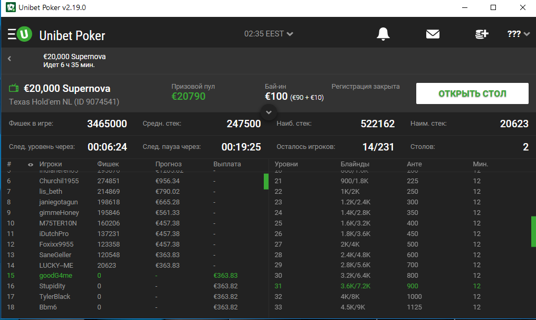The image size is (536, 320).
Task: Click the Уровни column header
Action: (286, 164)
